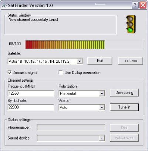Collapse settings with the << Less button
Screen dimensions: 148x151
(131, 61)
